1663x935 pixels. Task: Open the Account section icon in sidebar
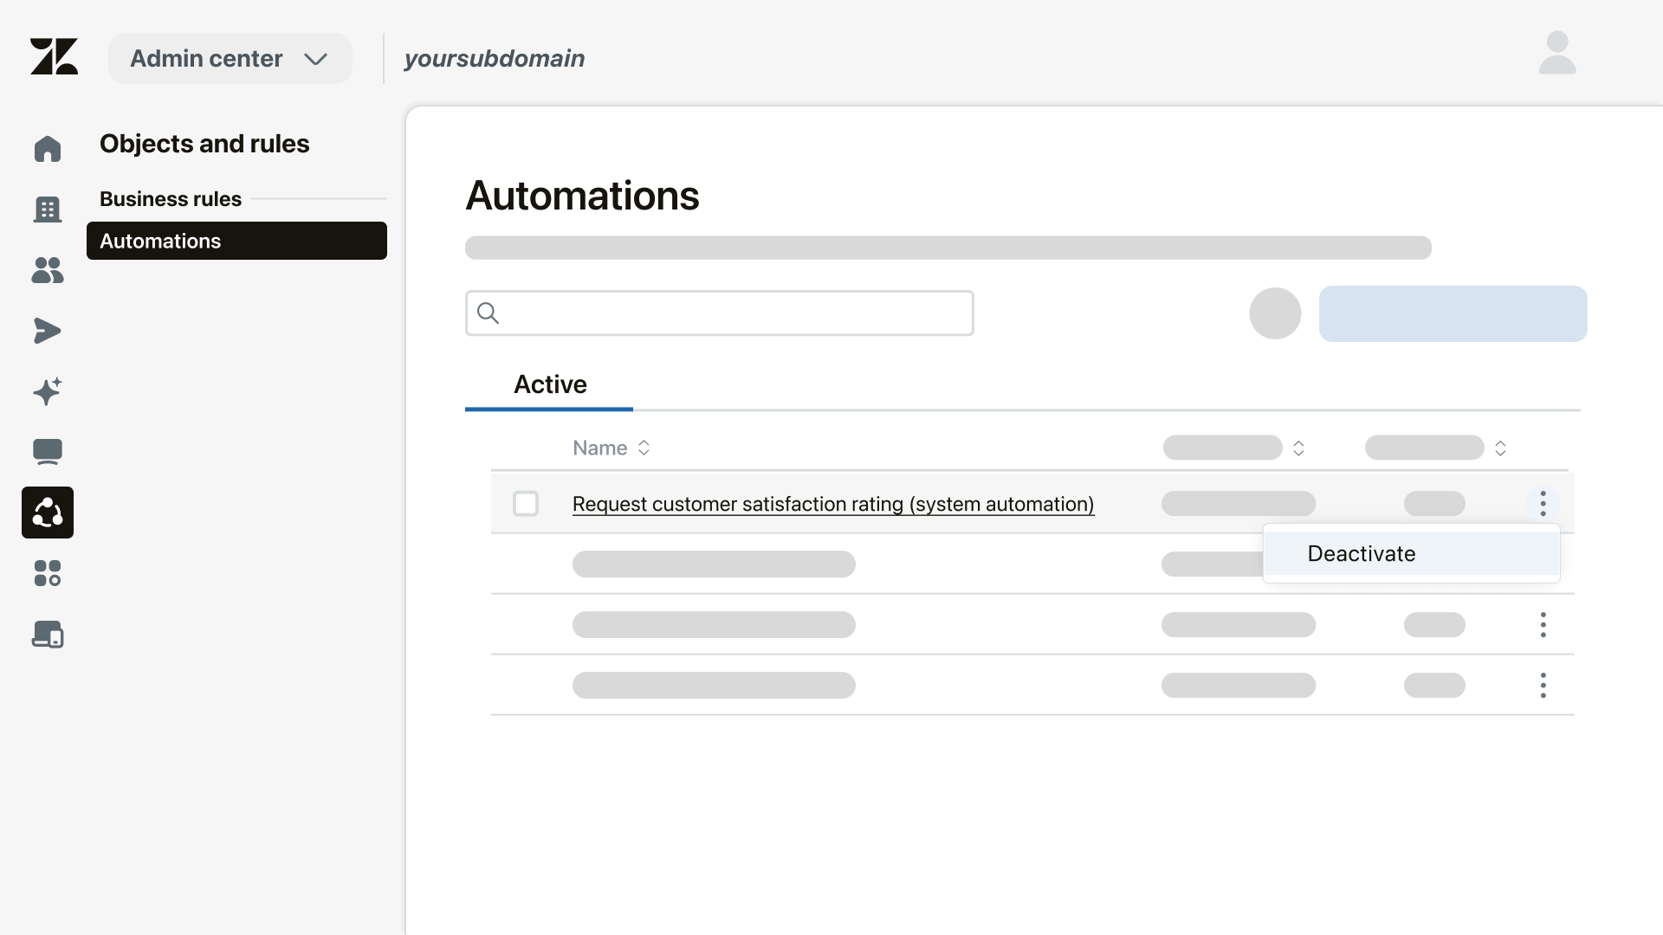click(47, 635)
